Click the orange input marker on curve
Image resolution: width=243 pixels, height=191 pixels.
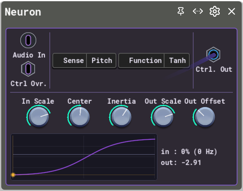point(13,175)
